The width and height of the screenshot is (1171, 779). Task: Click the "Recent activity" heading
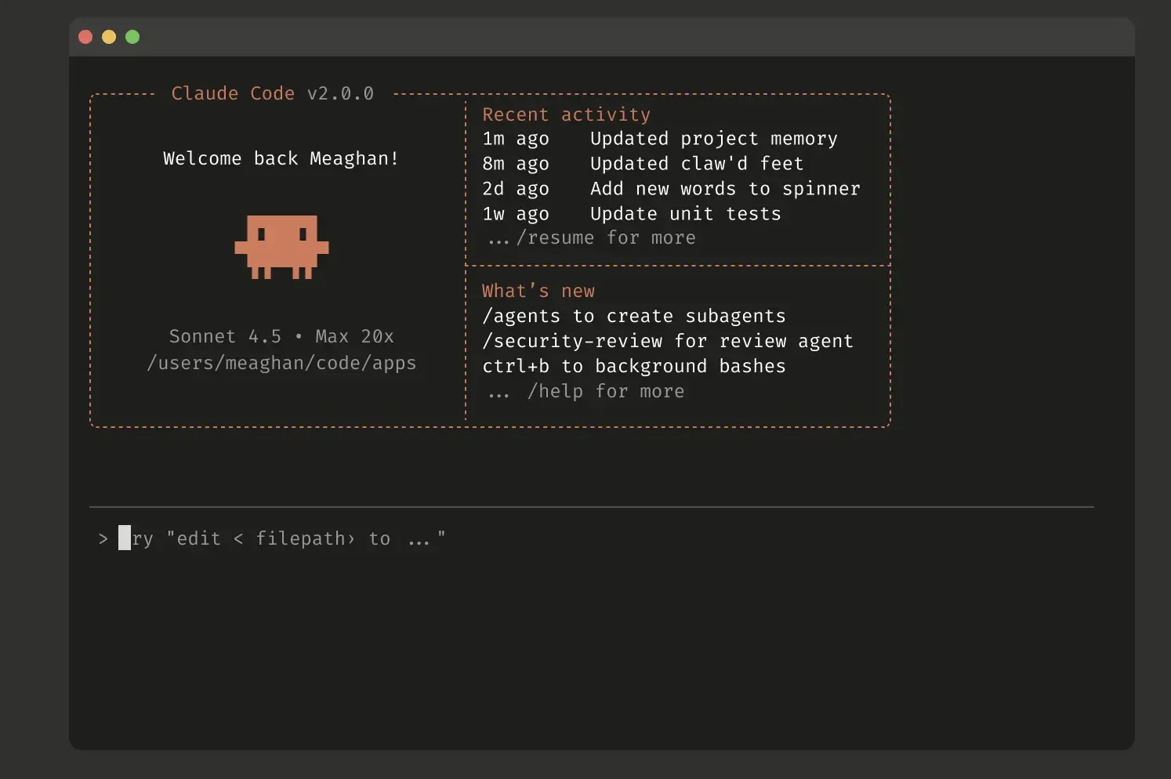(x=566, y=114)
